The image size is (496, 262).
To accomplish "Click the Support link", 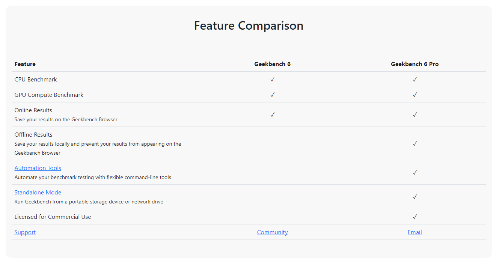I will (25, 232).
